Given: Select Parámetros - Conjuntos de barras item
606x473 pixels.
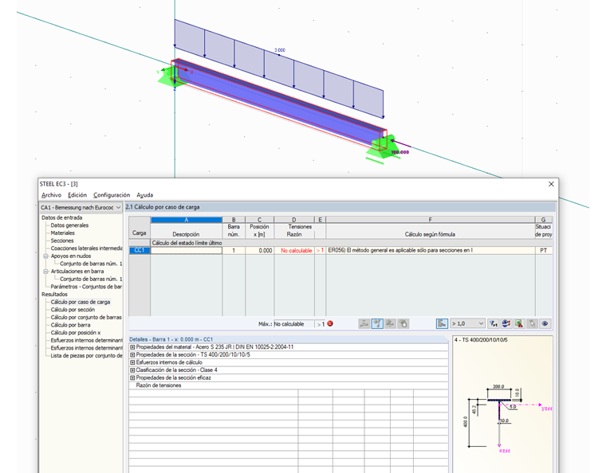Looking at the screenshot, I should (x=87, y=287).
